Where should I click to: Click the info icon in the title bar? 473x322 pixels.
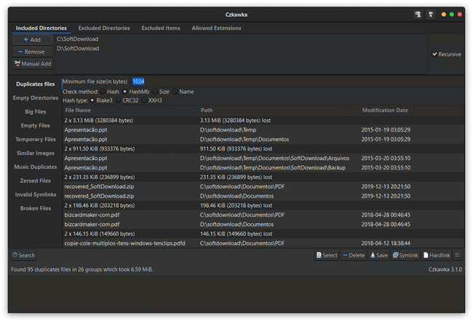(x=431, y=15)
